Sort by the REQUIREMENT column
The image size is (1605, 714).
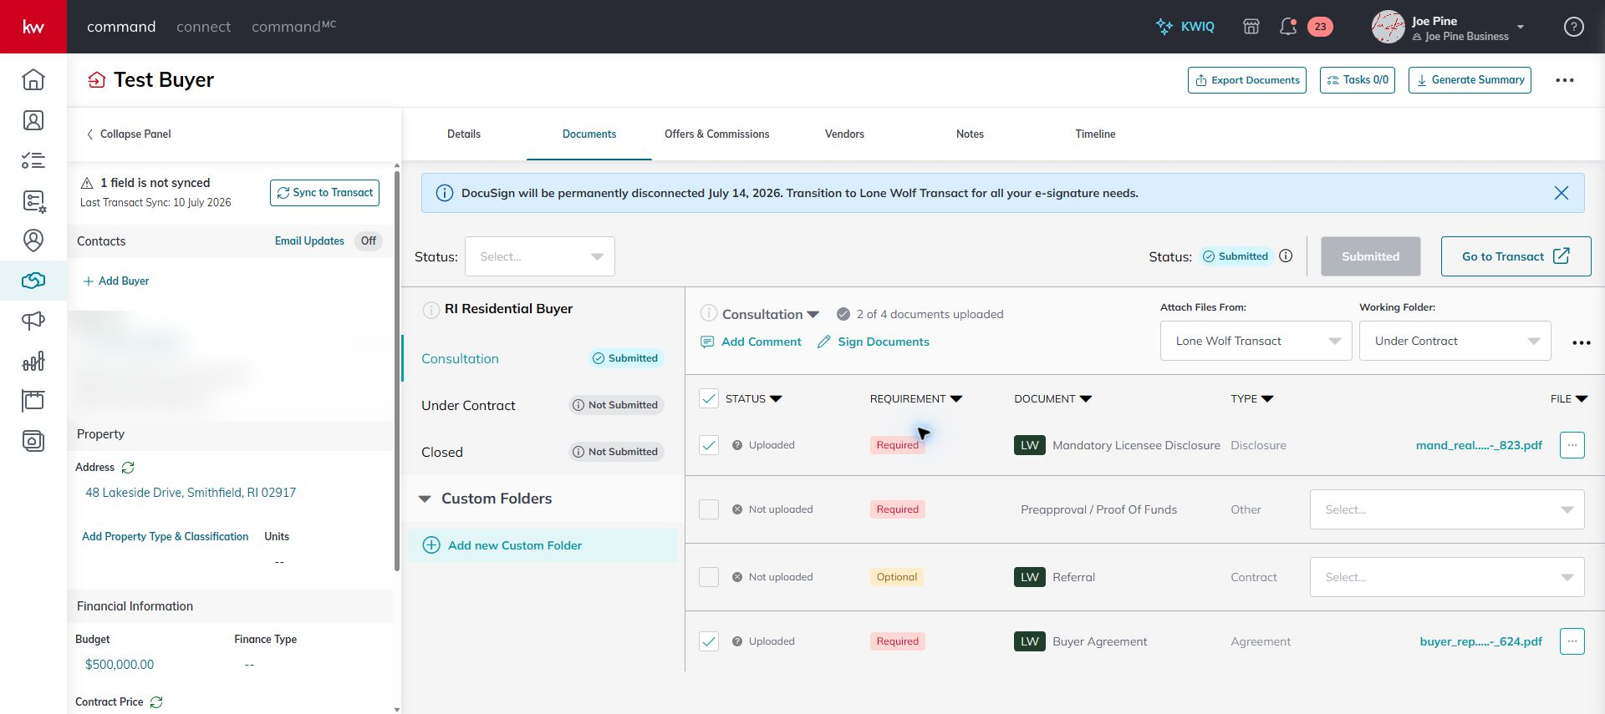[x=915, y=399]
